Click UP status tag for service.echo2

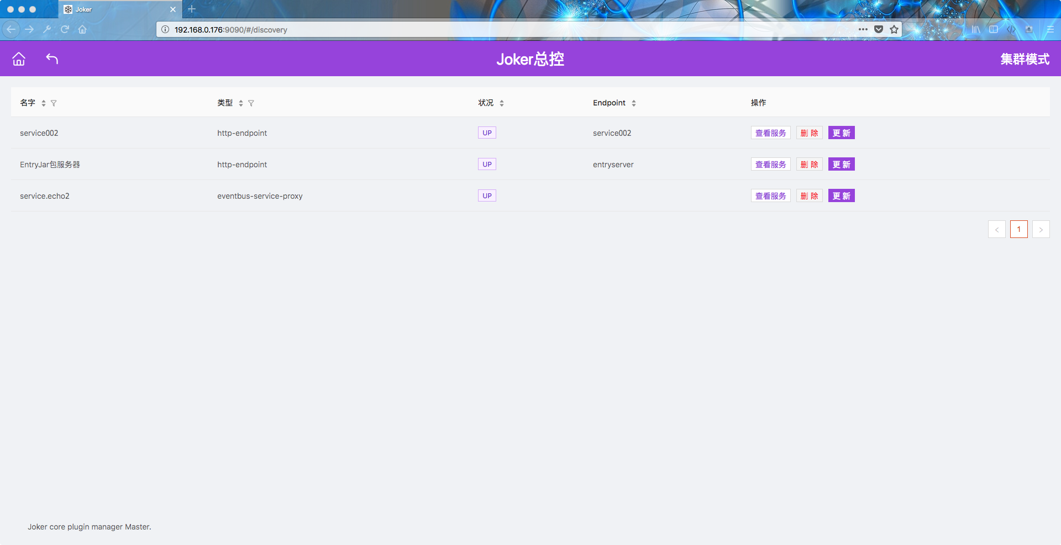pos(487,195)
